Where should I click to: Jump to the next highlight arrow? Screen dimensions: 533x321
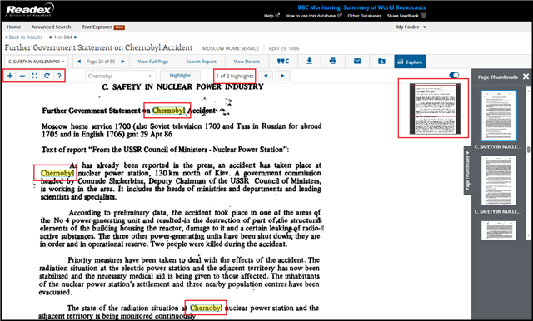point(282,76)
